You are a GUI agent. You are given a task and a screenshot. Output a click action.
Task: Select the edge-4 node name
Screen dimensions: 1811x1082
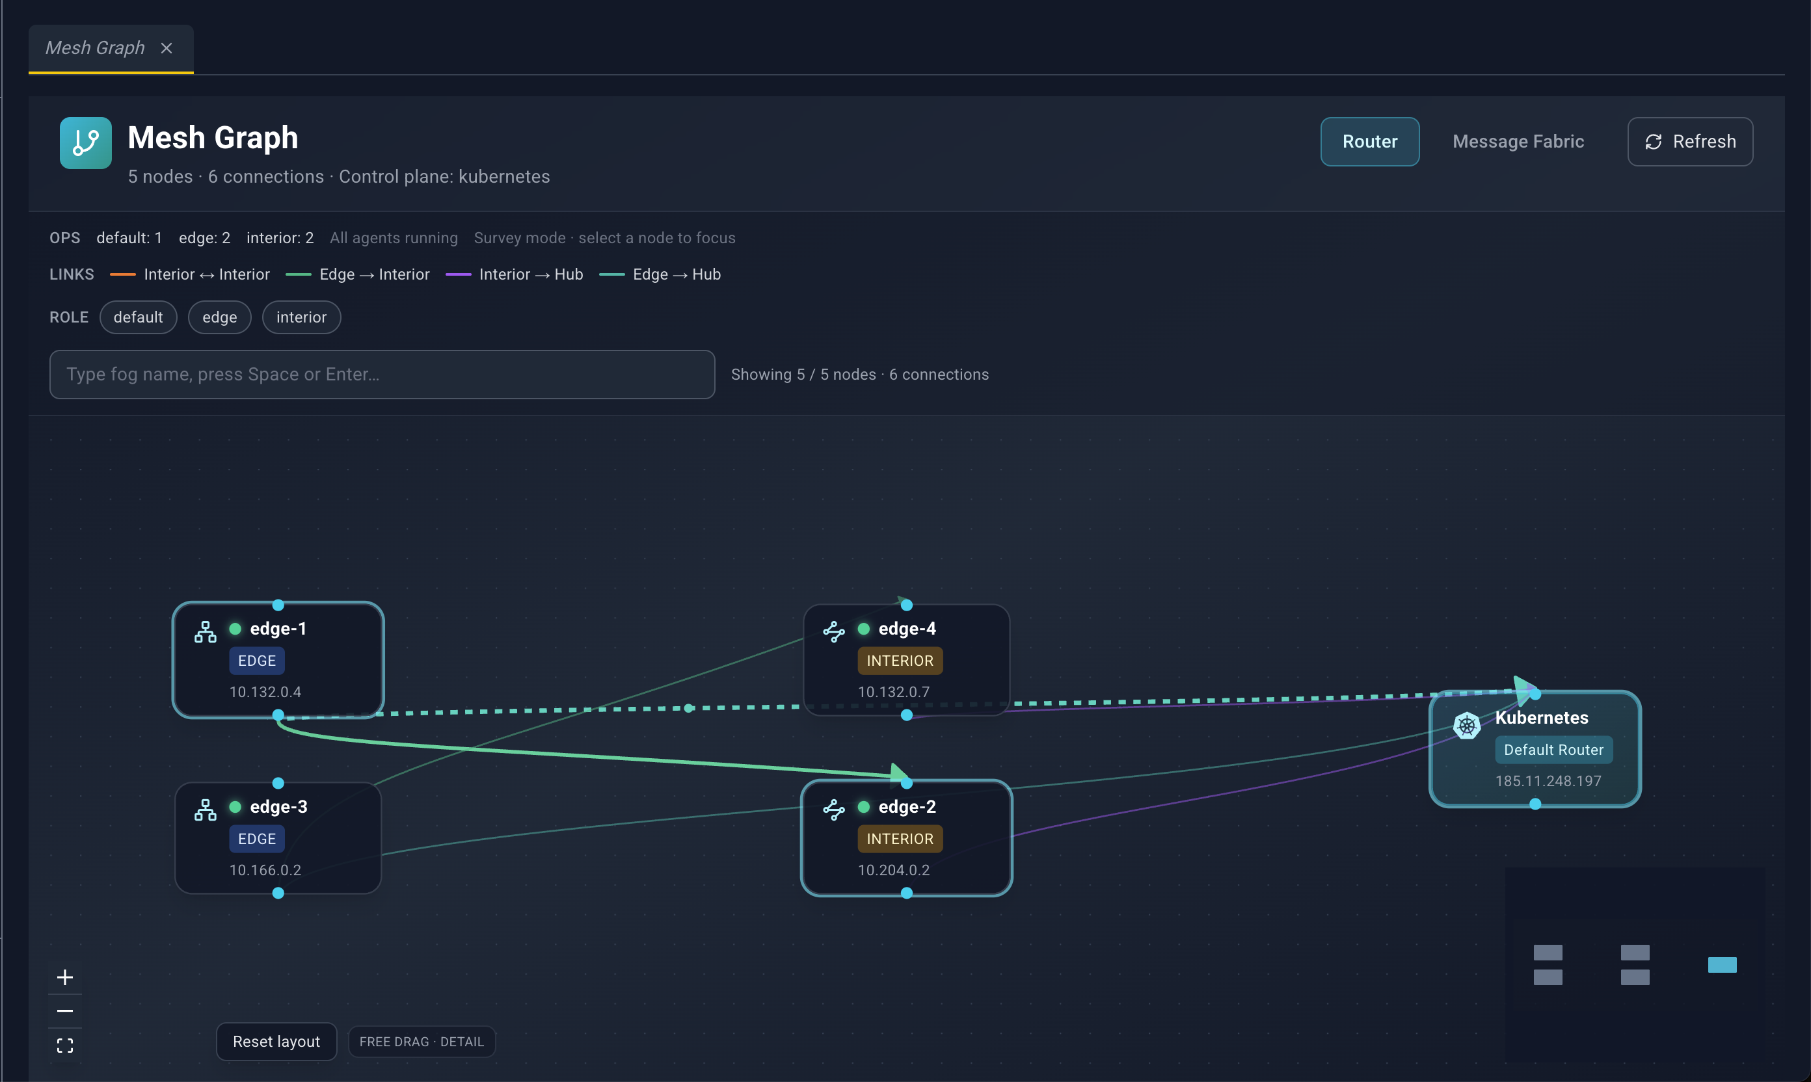(x=907, y=629)
